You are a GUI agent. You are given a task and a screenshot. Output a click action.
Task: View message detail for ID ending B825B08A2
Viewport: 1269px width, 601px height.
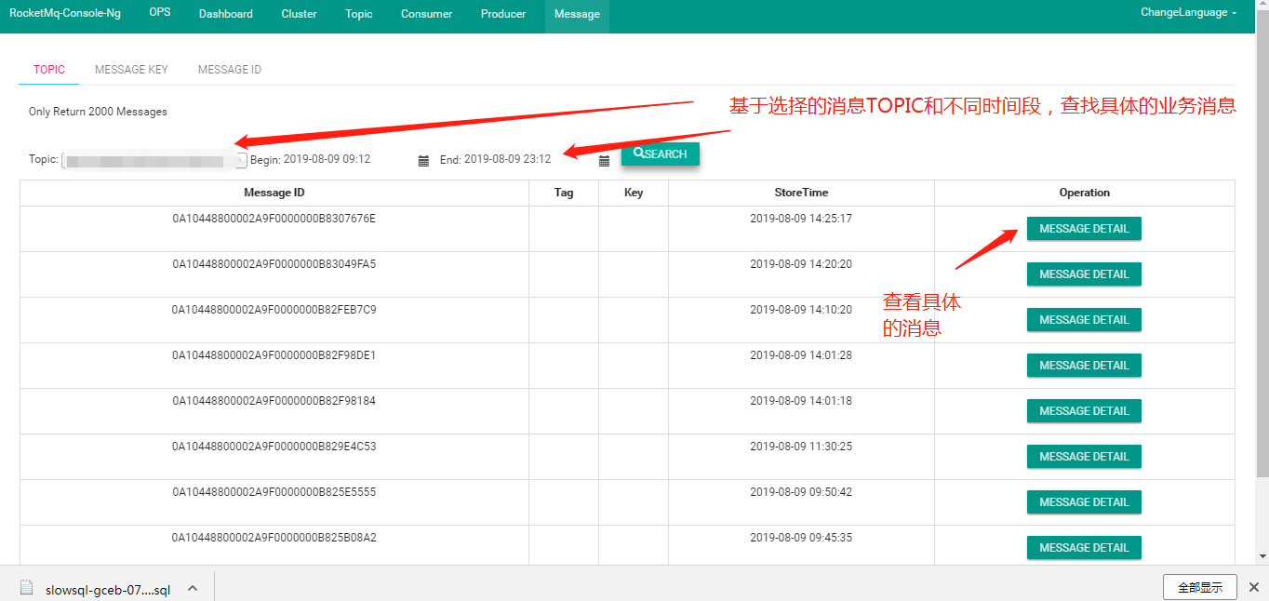[x=1084, y=548]
